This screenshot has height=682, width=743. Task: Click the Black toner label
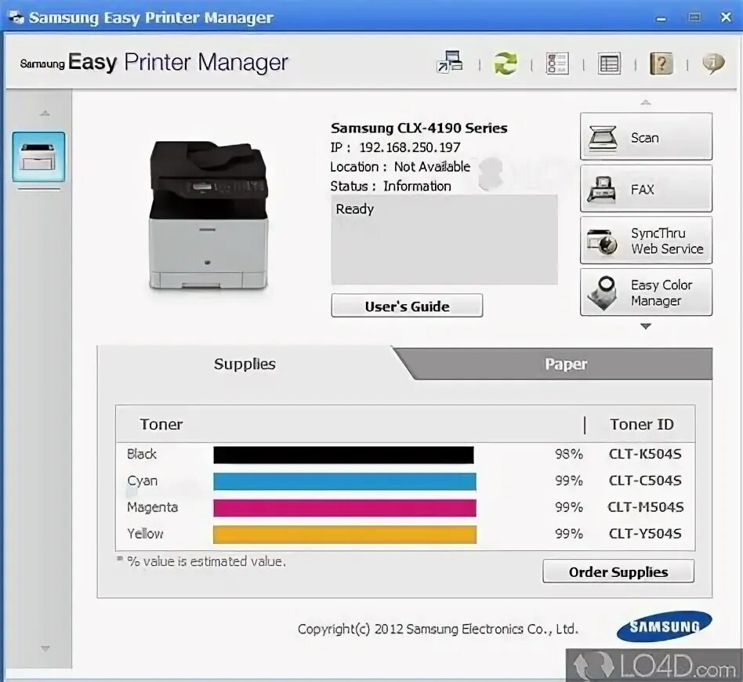(142, 454)
